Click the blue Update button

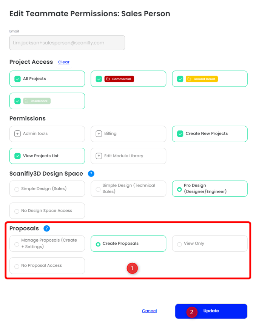[211, 311]
